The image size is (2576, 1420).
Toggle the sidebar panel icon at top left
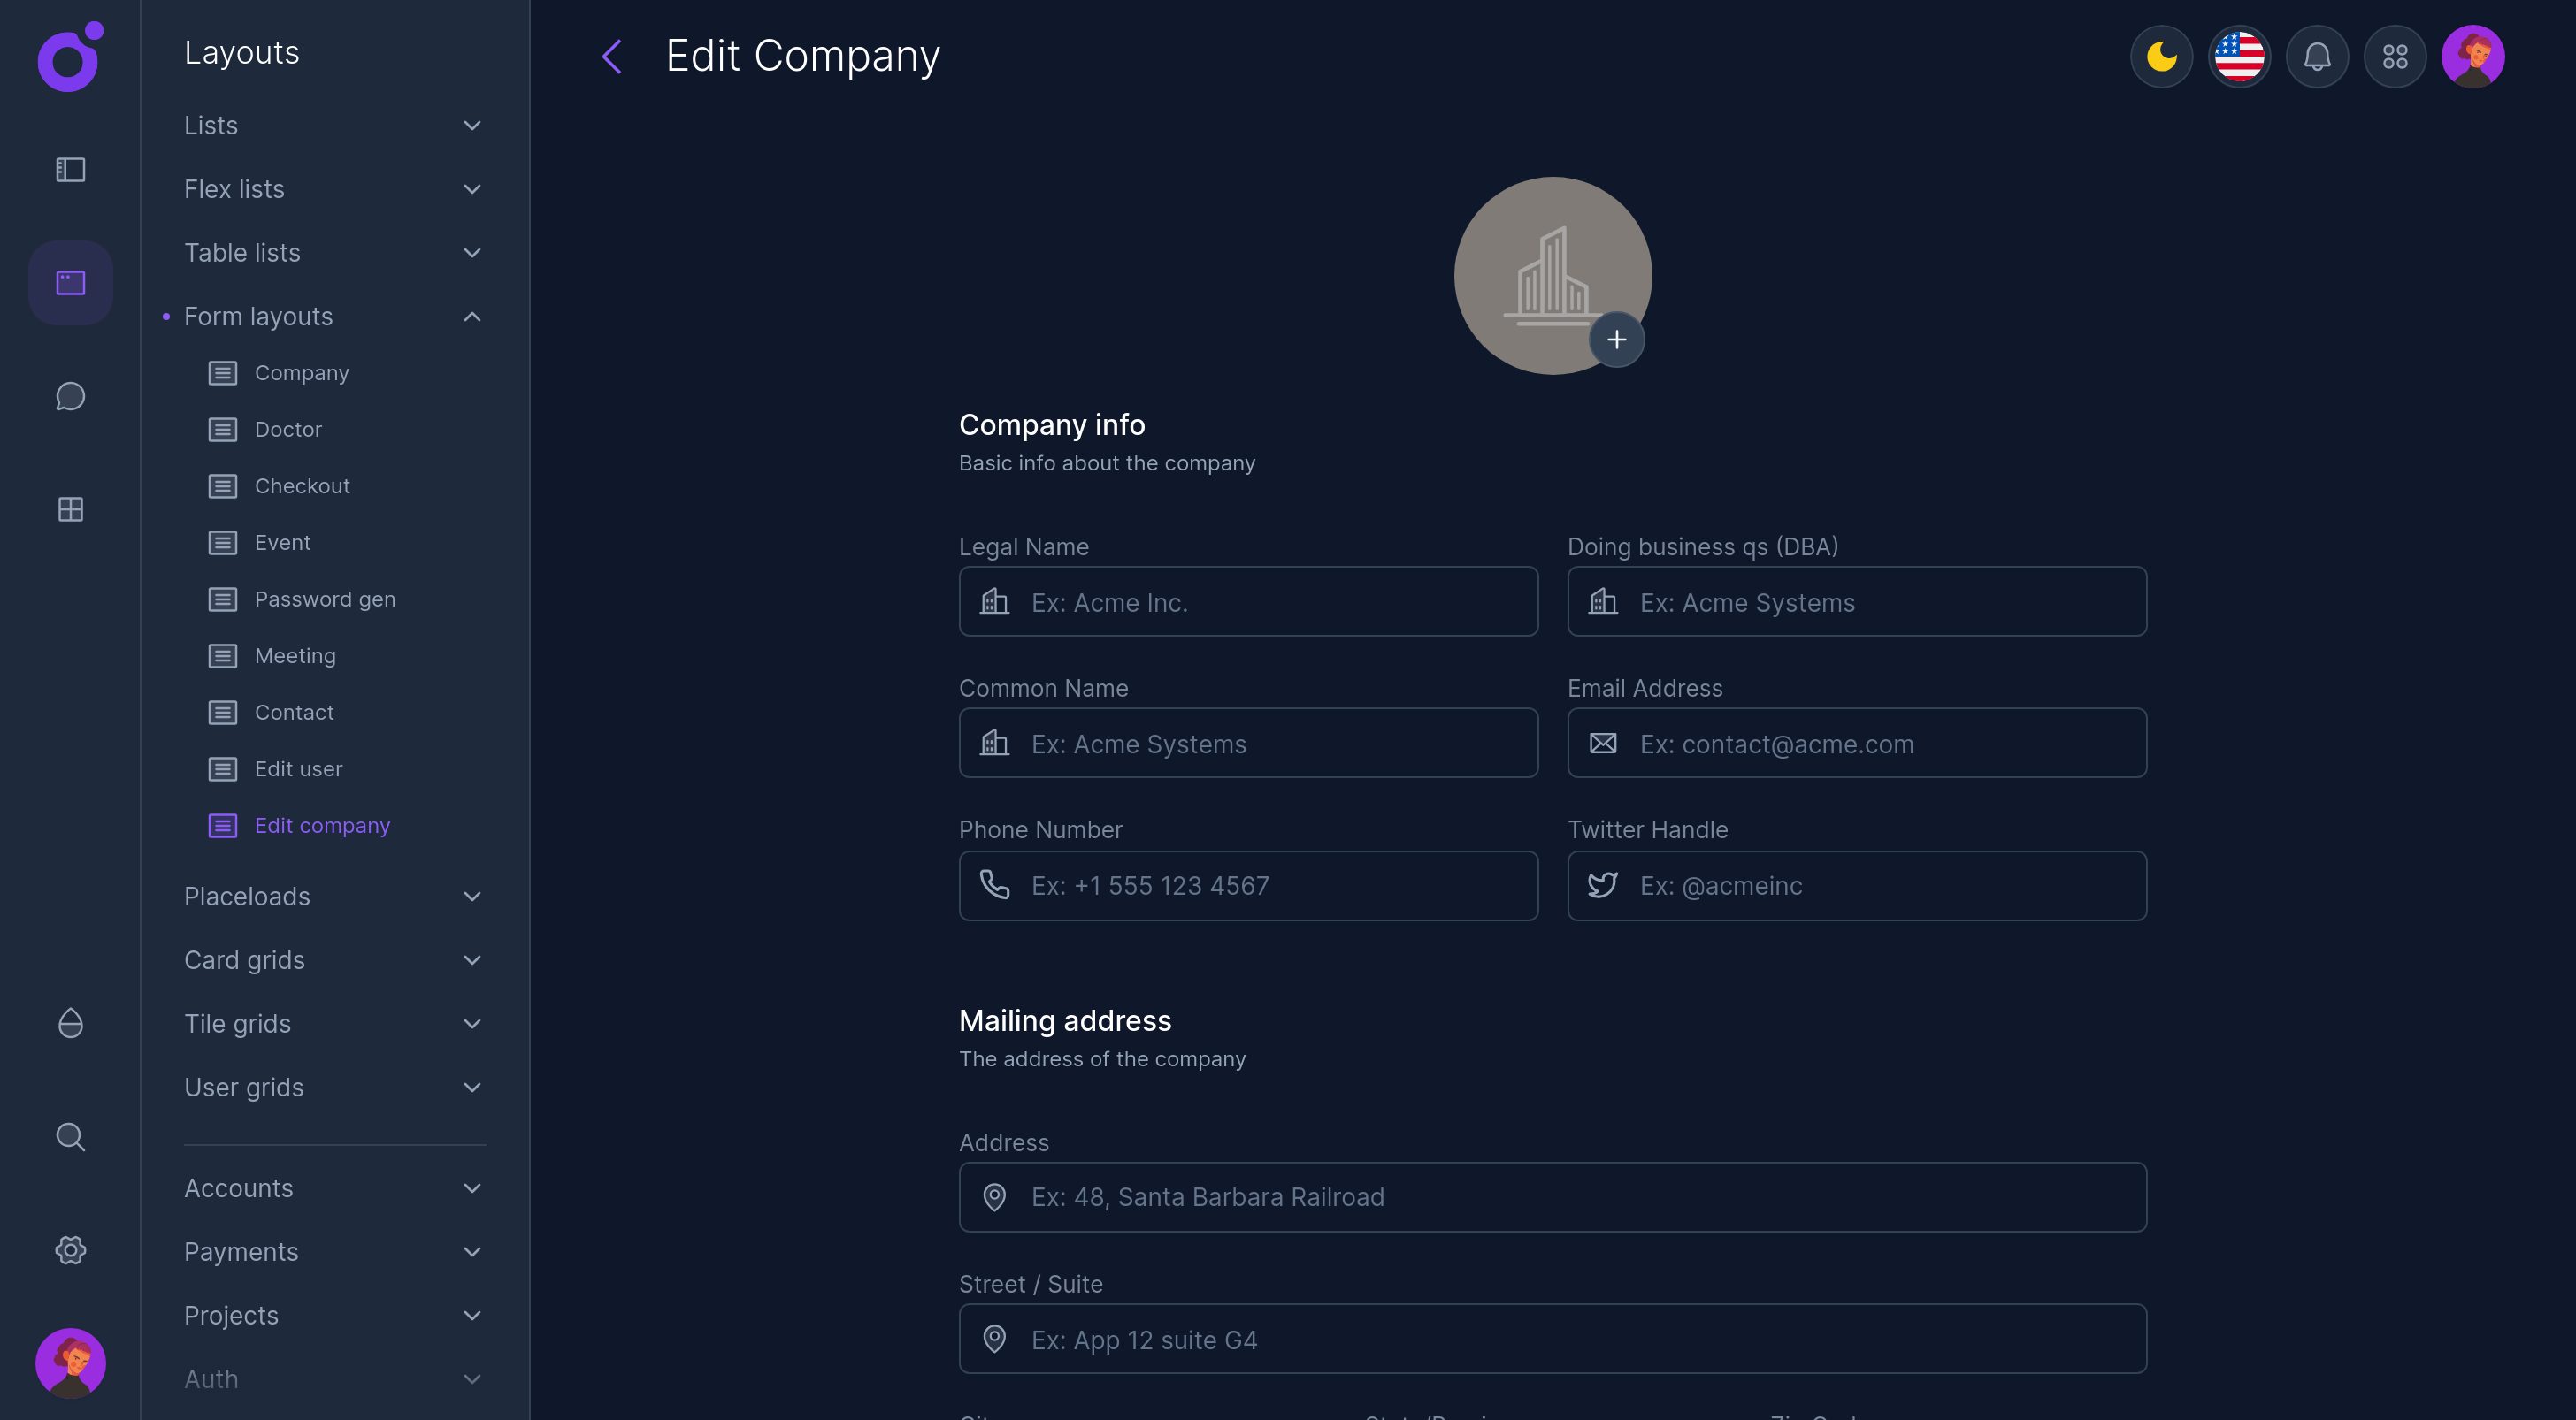(70, 170)
